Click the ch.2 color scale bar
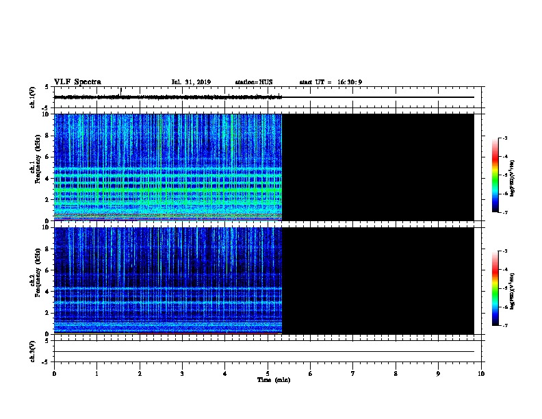542x419 pixels. pos(495,288)
